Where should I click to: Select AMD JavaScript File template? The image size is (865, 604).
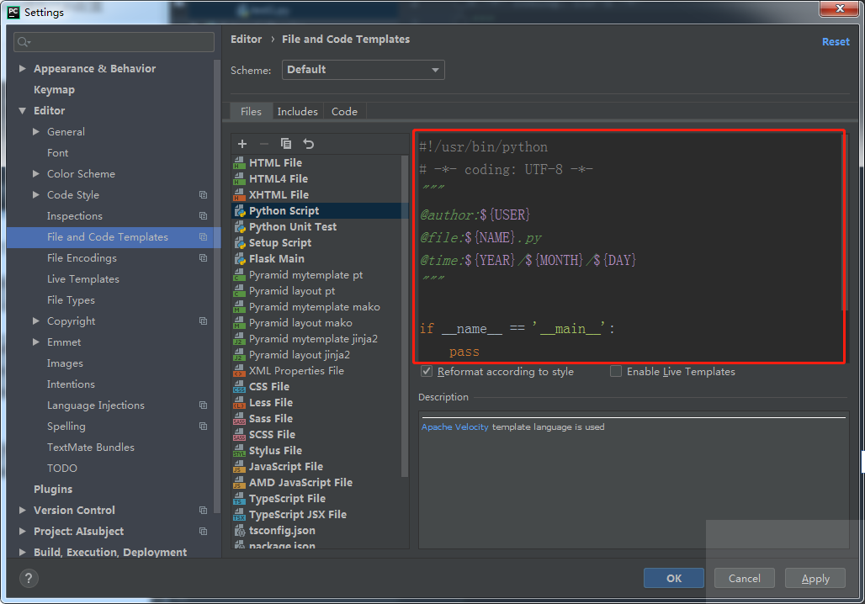[300, 483]
